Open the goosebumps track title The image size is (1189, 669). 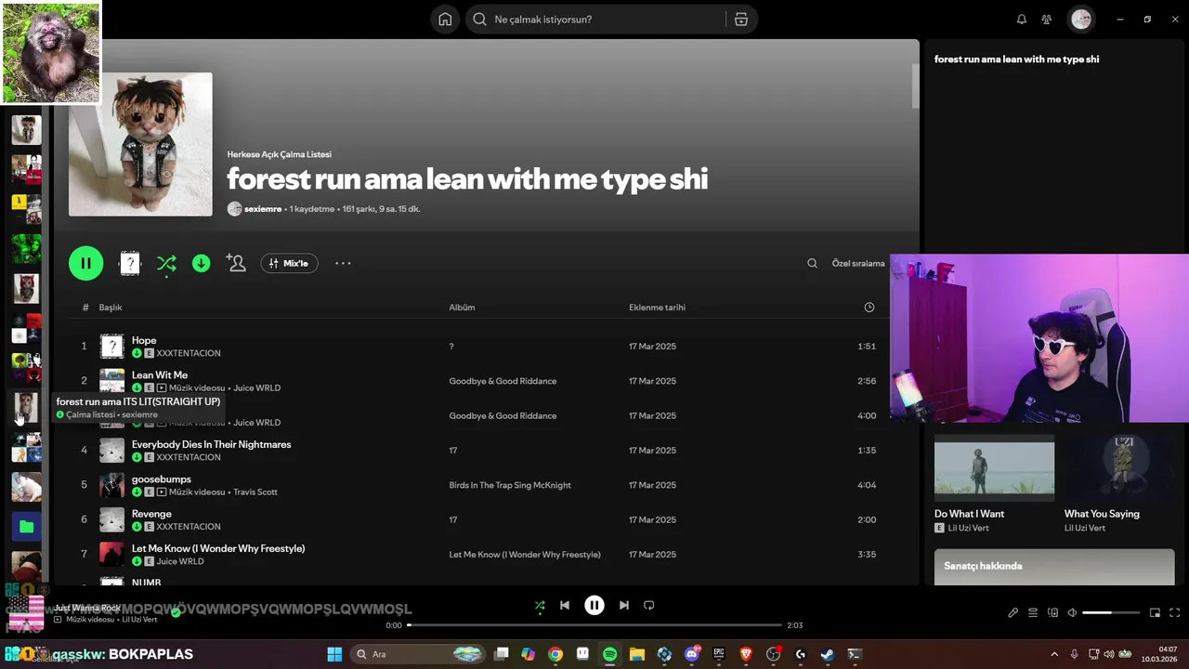coord(162,479)
